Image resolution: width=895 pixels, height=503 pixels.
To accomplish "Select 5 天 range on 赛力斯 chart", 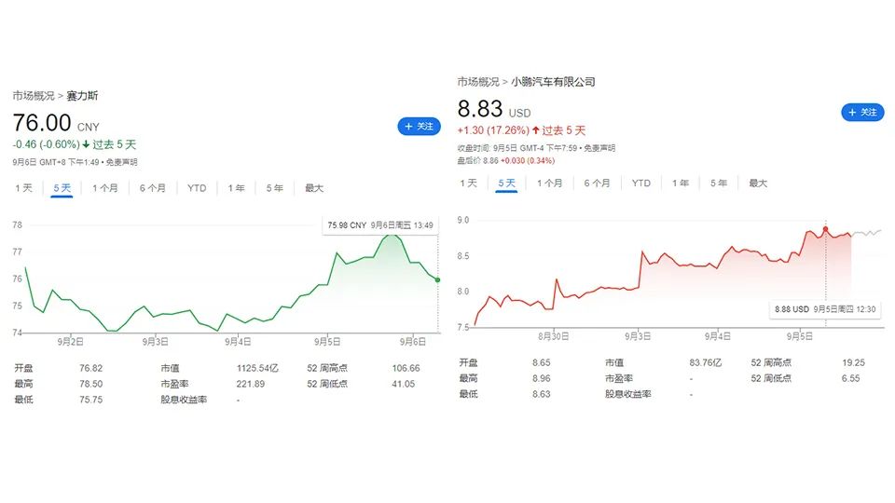I will point(62,187).
